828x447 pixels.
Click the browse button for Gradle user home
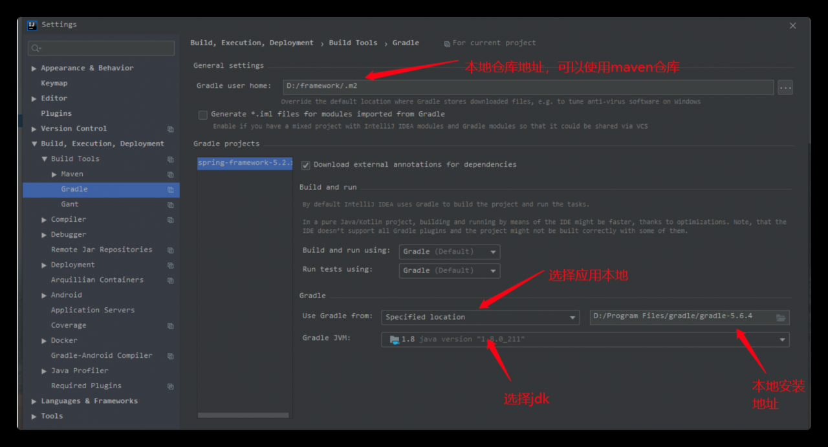coord(785,87)
